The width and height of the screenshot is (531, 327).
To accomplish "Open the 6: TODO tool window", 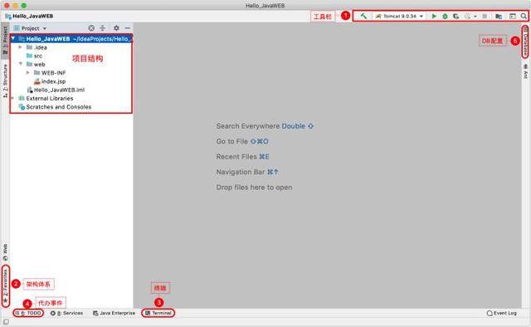I will click(28, 313).
